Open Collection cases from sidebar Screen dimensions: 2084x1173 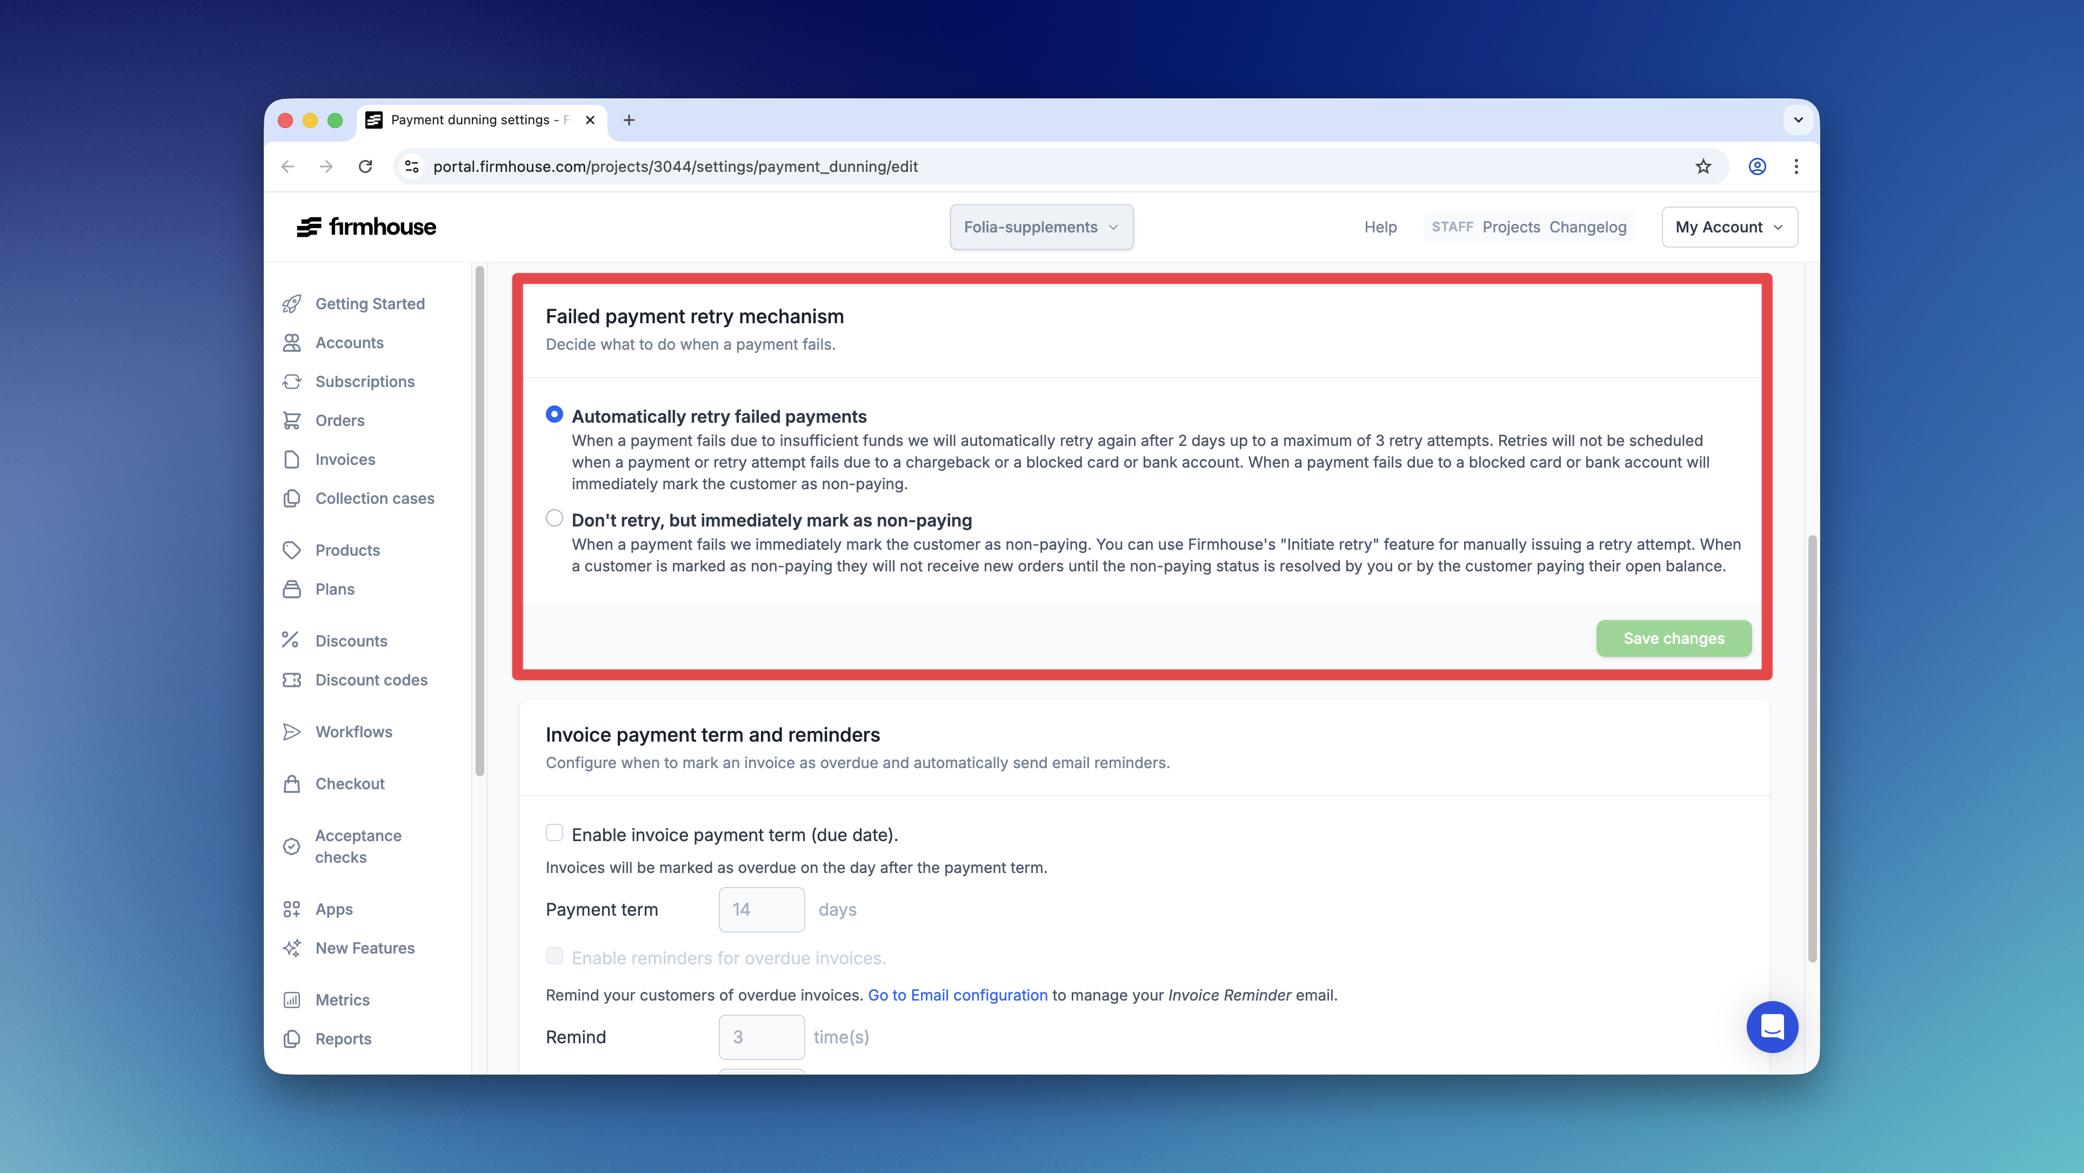(x=375, y=498)
